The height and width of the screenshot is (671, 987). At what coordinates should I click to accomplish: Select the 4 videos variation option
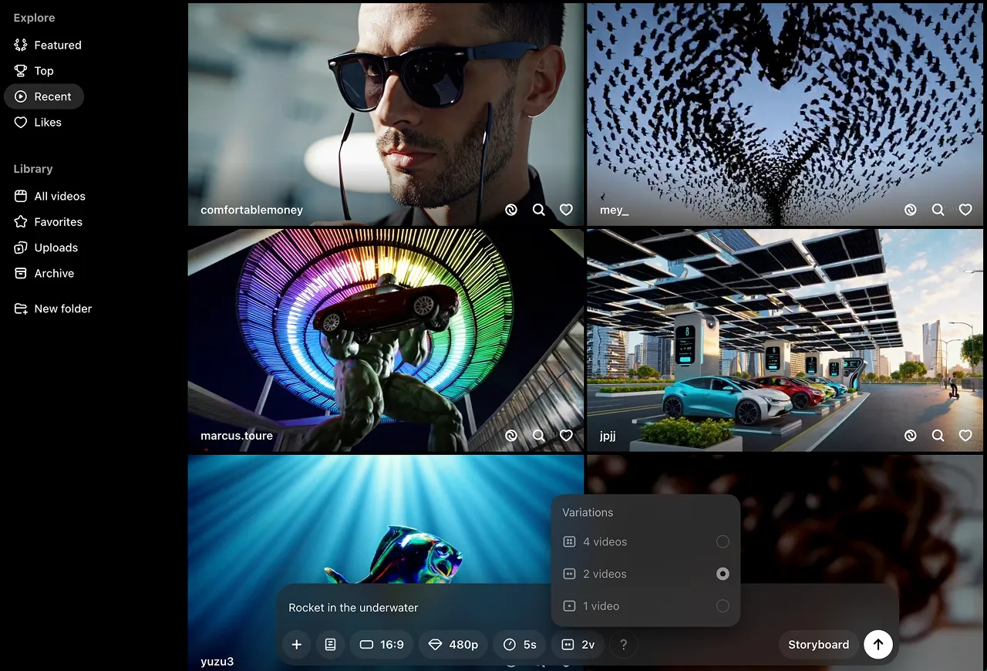click(x=646, y=542)
